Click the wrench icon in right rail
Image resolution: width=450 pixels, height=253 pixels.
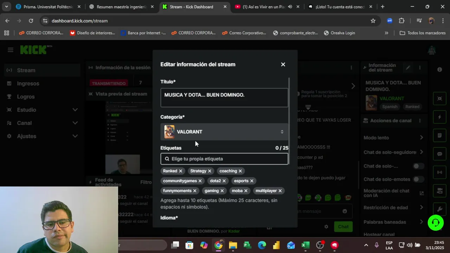coord(439,209)
